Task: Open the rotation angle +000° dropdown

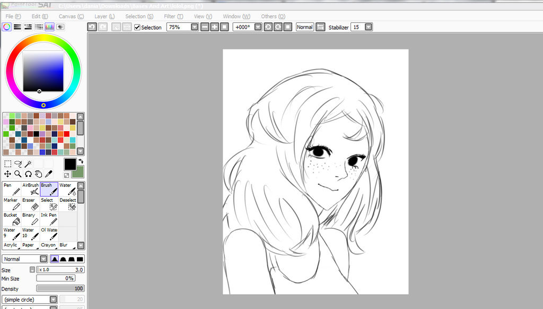Action: pos(258,27)
